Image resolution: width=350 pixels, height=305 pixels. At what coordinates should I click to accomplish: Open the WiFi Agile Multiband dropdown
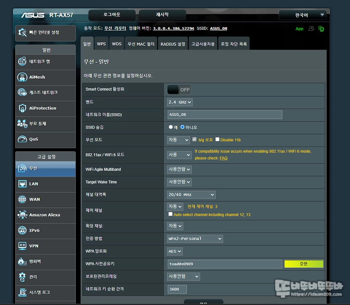(179, 169)
